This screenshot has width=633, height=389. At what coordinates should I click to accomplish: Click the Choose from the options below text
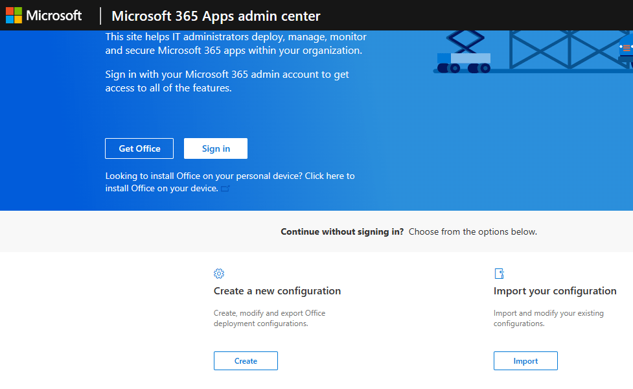point(472,231)
